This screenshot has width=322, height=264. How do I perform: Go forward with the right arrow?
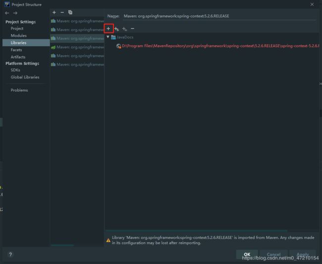15,13
